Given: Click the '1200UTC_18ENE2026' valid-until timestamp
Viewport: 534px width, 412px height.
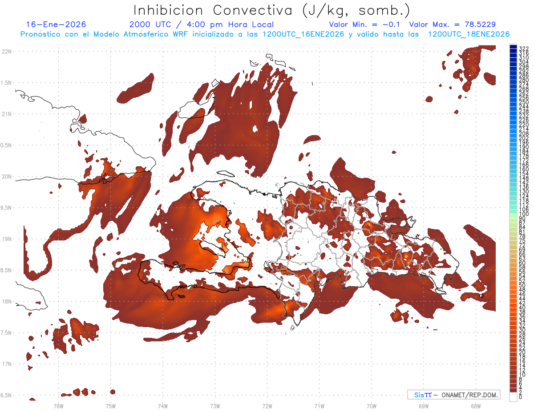Looking at the screenshot, I should tap(469, 34).
